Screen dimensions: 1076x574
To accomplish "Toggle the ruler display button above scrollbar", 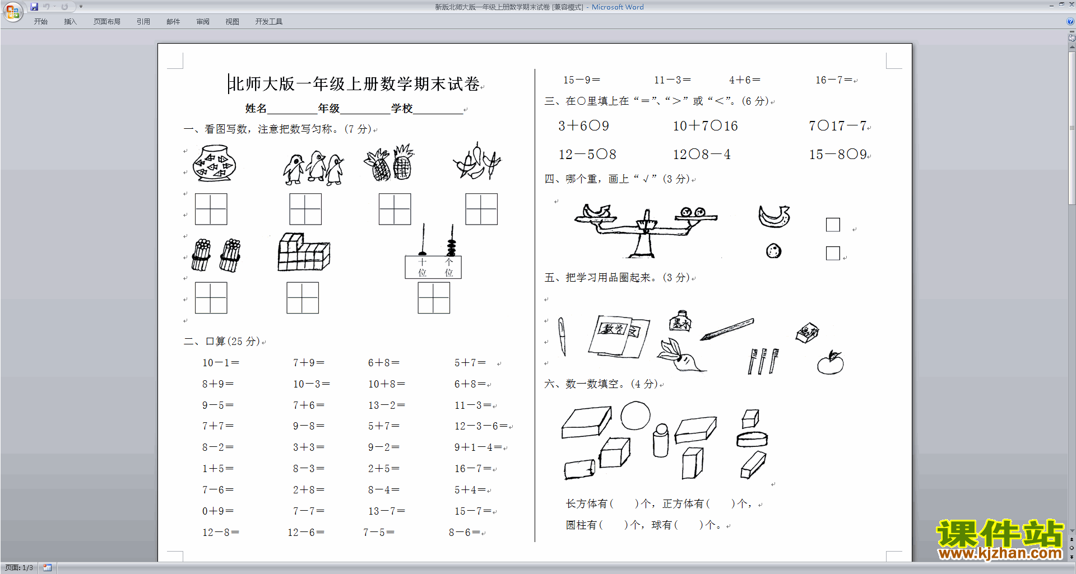I will [1072, 38].
